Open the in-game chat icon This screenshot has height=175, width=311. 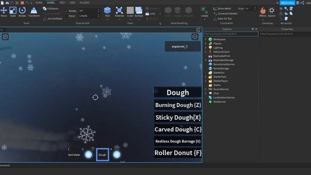click(x=5, y=37)
